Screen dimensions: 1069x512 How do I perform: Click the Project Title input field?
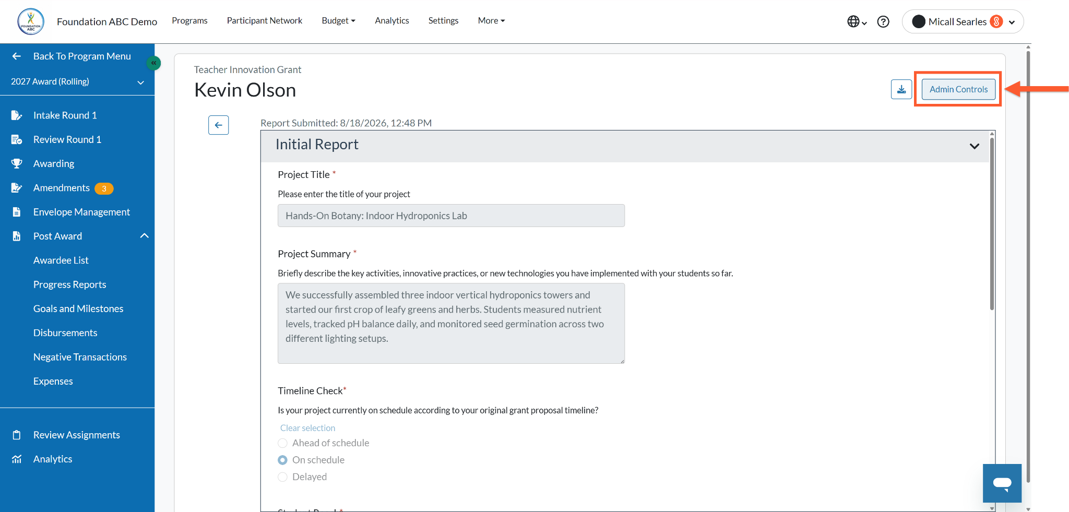coord(451,216)
